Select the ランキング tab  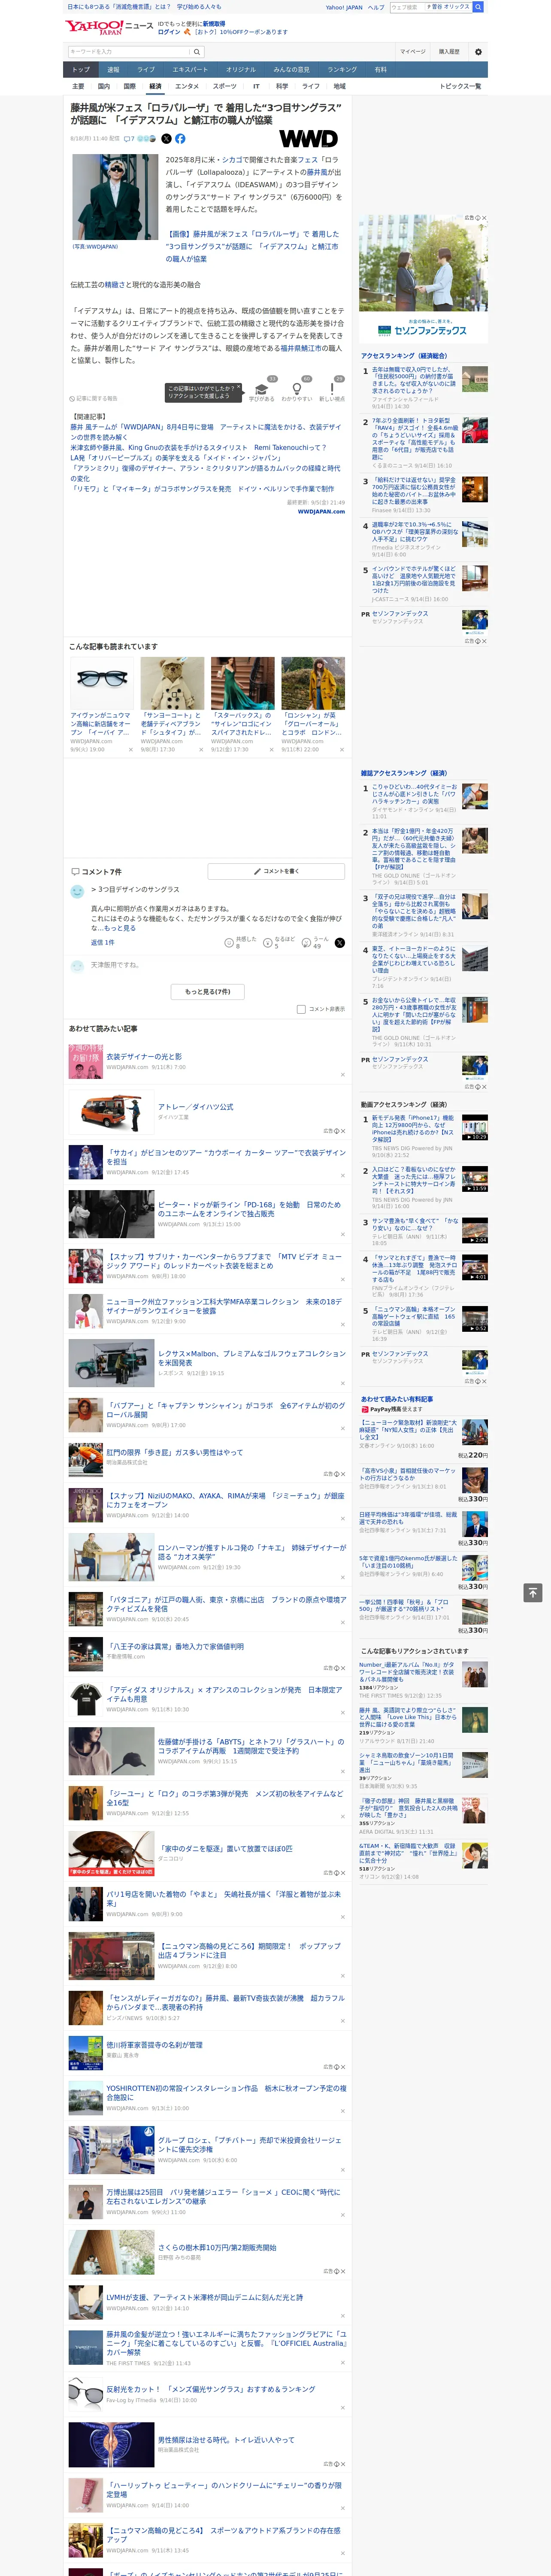(342, 70)
